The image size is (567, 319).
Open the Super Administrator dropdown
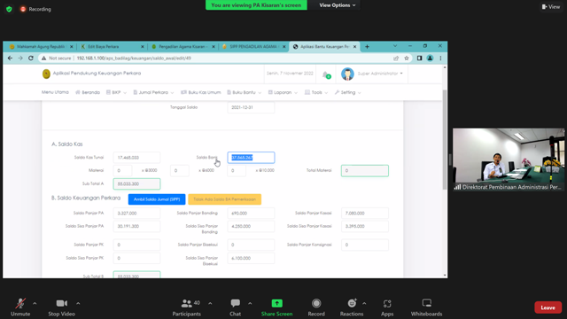pyautogui.click(x=380, y=74)
